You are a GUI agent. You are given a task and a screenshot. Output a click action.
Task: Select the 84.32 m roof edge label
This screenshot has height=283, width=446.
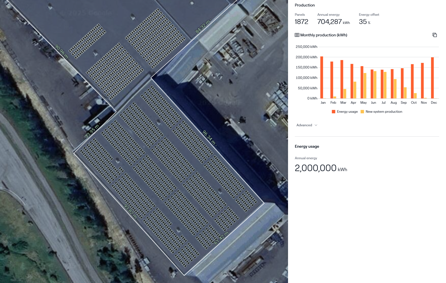pyautogui.click(x=203, y=26)
